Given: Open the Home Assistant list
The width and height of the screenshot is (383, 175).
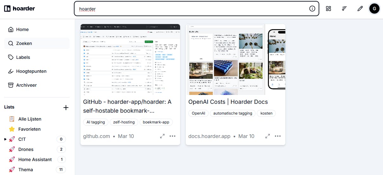Looking at the screenshot, I should pos(35,159).
